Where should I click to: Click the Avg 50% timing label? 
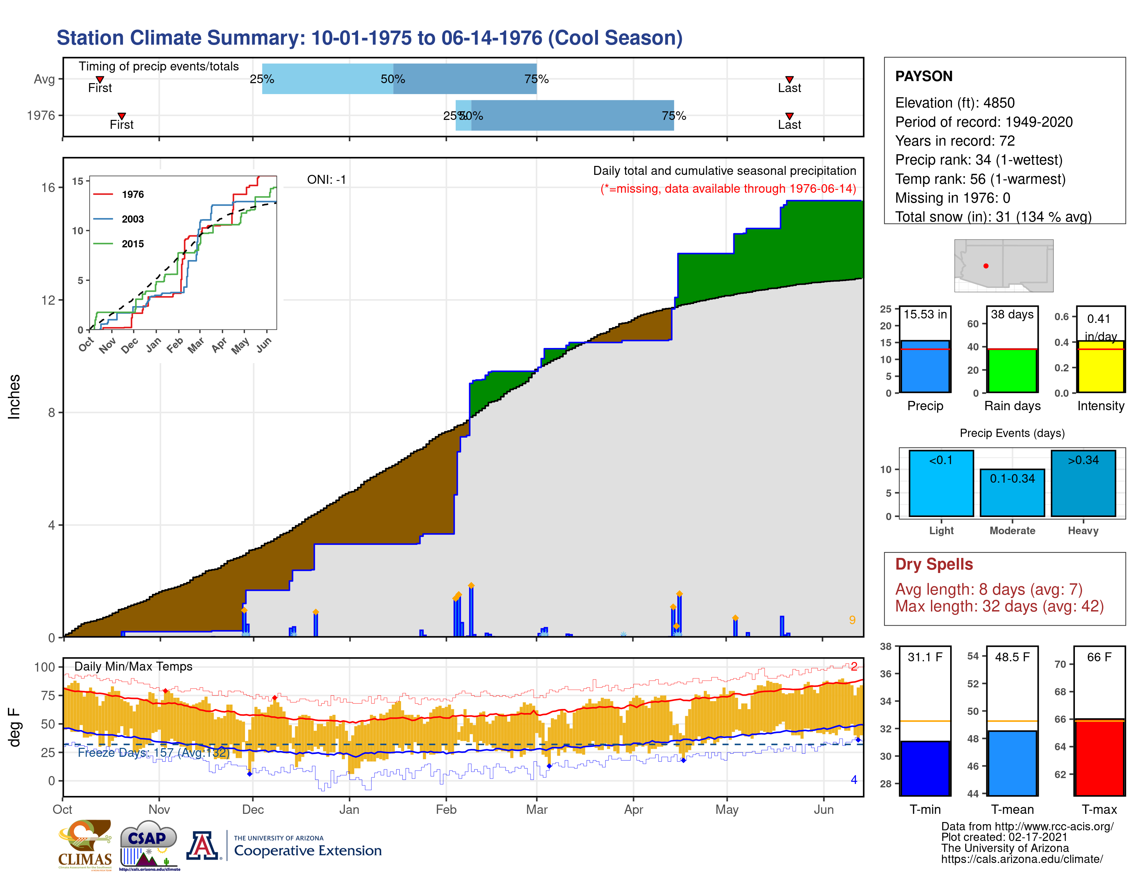392,79
